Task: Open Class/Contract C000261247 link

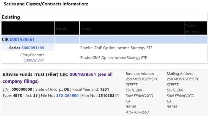Action: point(34,60)
